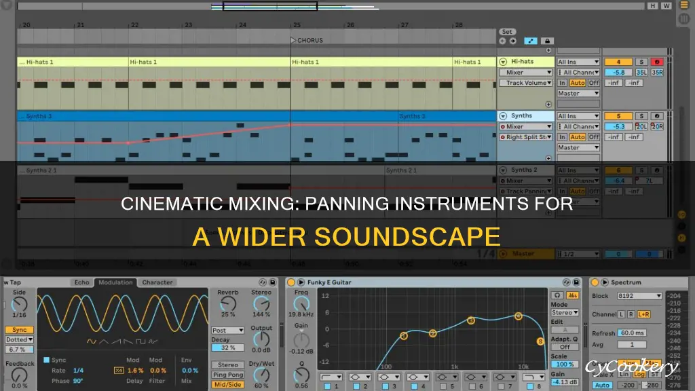Screen dimensions: 695x391
Task: Collapse the Hi-hats track fold arrow
Action: coord(503,62)
